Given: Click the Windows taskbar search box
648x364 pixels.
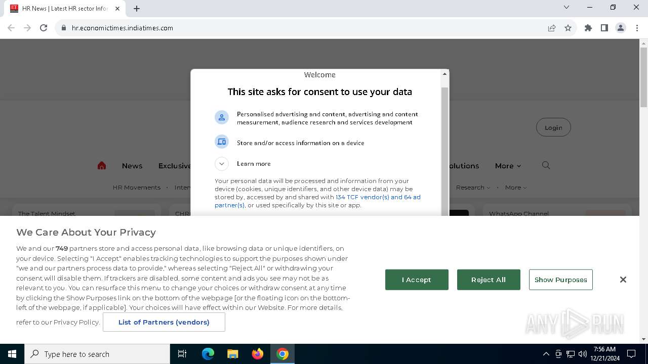Looking at the screenshot, I should pyautogui.click(x=97, y=354).
